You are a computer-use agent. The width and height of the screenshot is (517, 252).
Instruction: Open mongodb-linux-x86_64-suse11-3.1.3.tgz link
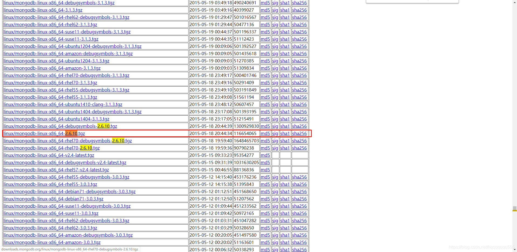point(51,39)
